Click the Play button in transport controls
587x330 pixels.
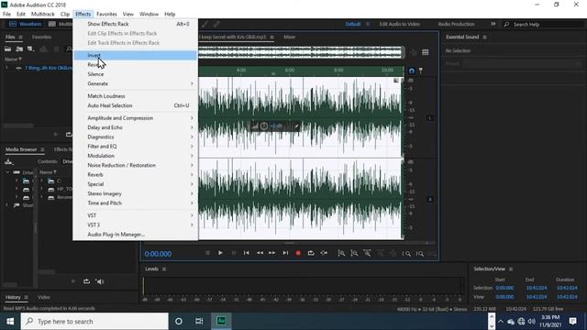pos(220,253)
